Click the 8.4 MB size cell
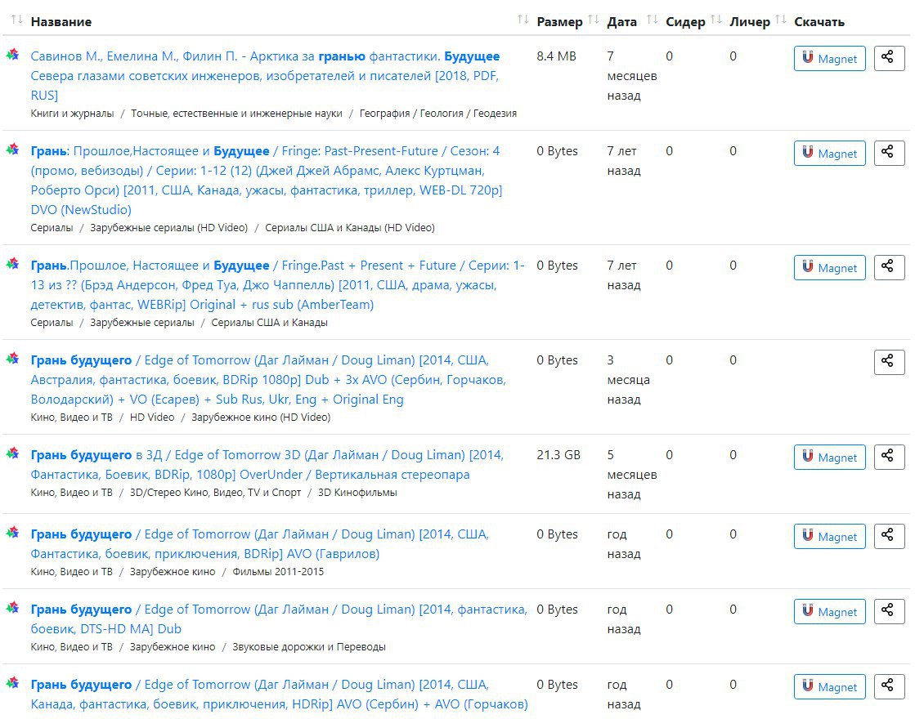 click(556, 56)
